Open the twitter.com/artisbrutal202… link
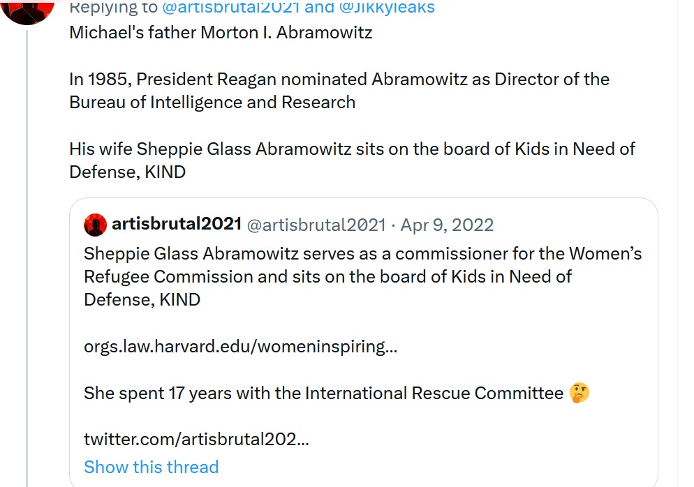Viewport: 694px width, 487px height. [x=196, y=439]
